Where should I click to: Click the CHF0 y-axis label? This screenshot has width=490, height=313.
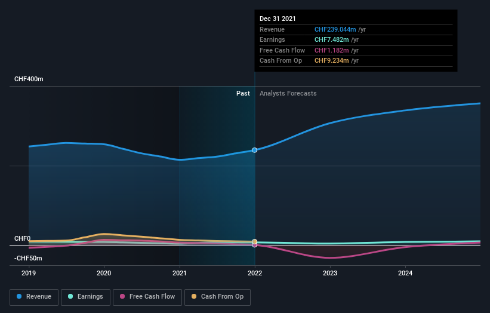(23, 238)
